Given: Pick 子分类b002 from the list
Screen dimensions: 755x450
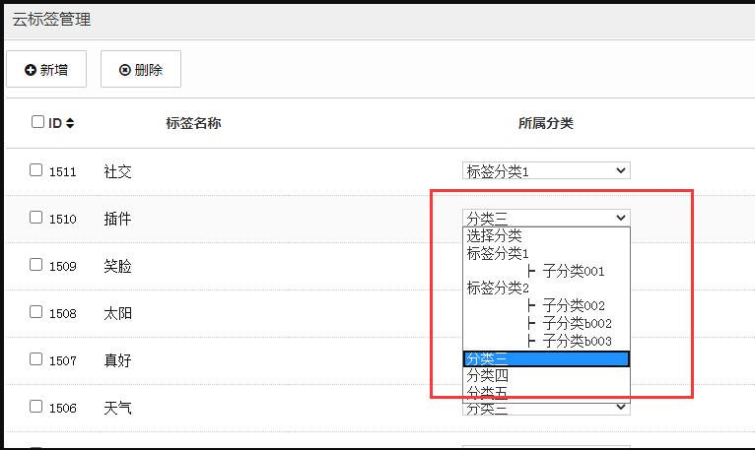Looking at the screenshot, I should (x=546, y=323).
